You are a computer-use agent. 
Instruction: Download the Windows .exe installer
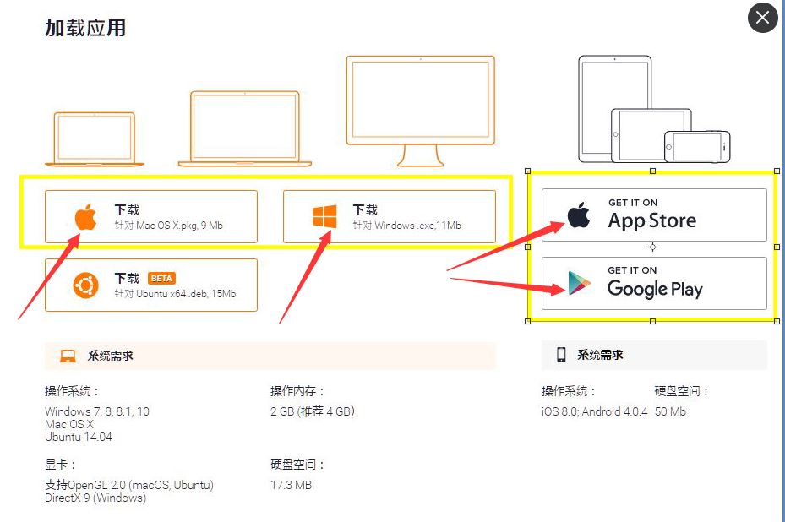tap(390, 217)
